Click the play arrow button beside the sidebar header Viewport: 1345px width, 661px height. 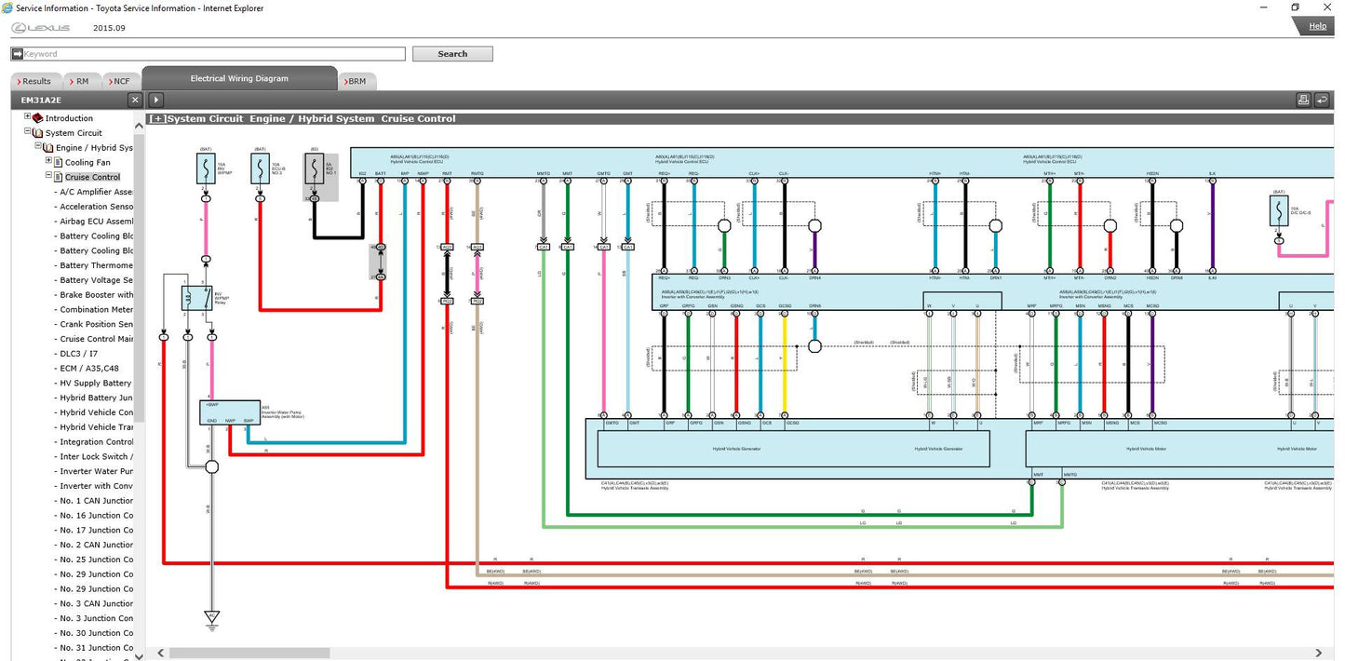[155, 100]
